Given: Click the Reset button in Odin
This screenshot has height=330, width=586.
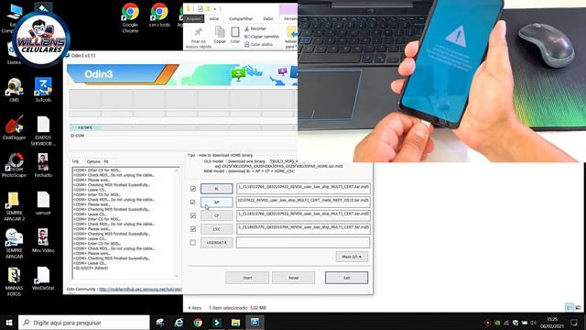Looking at the screenshot, I should 293,278.
